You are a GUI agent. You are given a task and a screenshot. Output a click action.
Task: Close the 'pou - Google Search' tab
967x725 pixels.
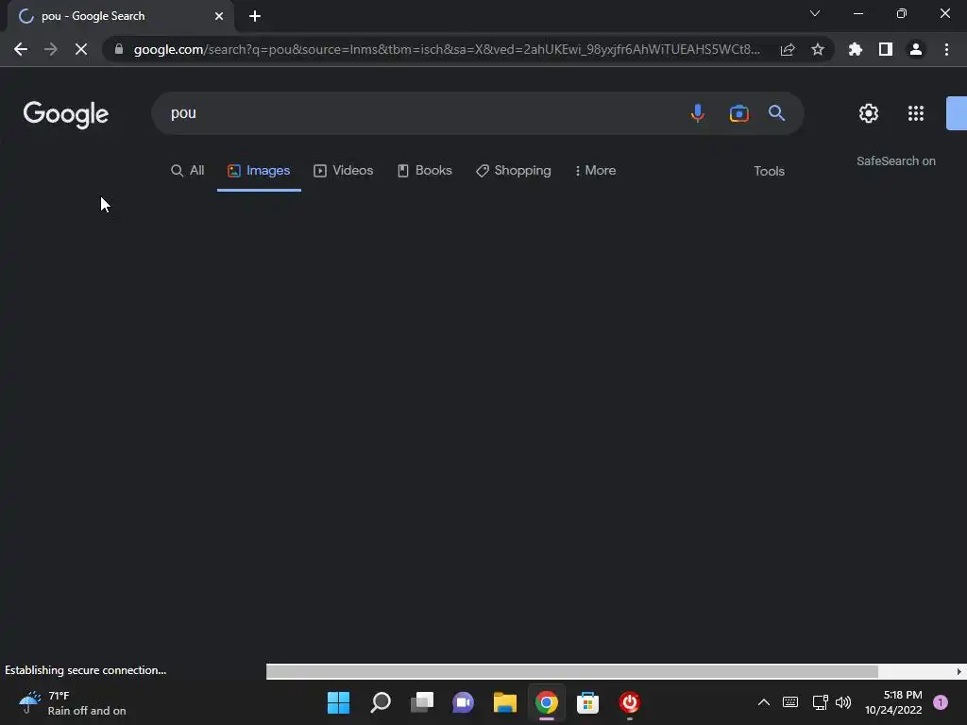pos(219,16)
